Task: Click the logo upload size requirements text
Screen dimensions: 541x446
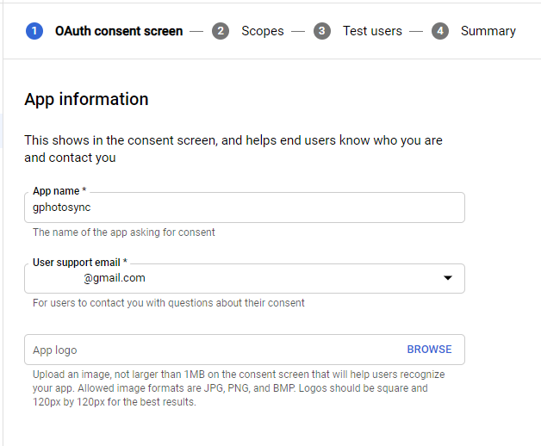Action: tap(241, 388)
